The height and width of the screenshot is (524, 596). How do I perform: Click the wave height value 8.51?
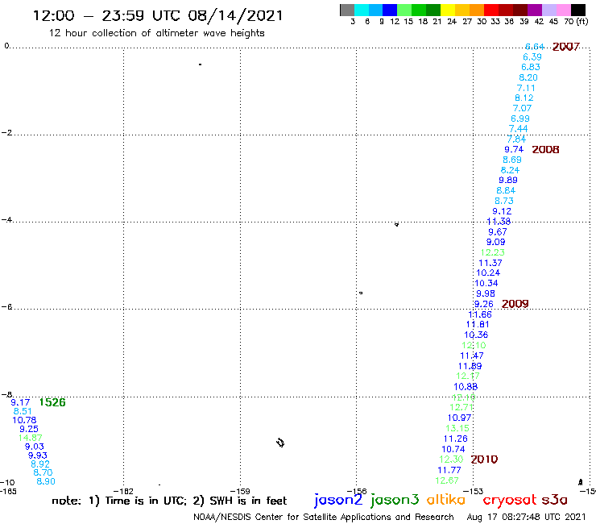pos(23,411)
